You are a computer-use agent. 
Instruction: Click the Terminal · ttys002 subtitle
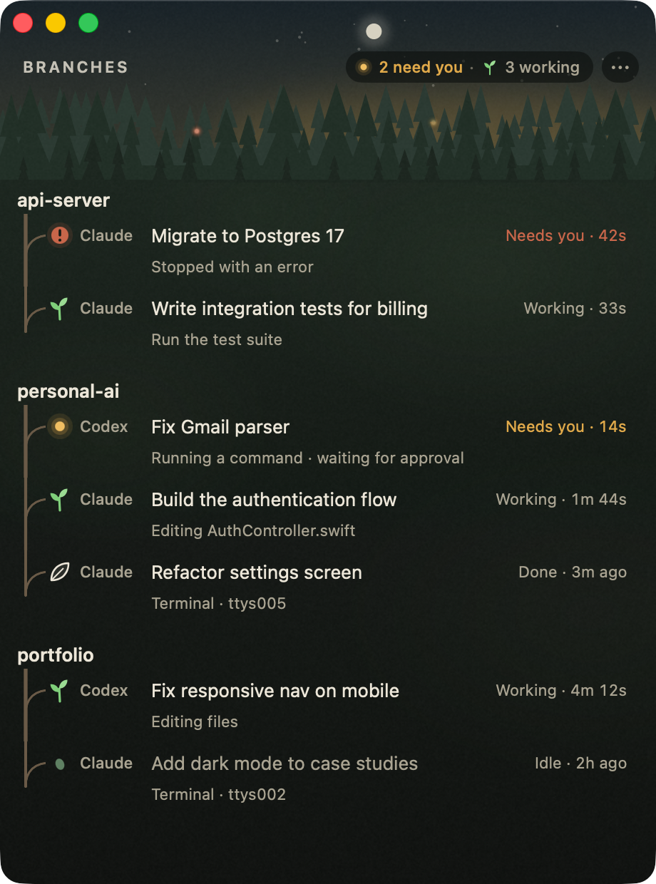pyautogui.click(x=219, y=795)
